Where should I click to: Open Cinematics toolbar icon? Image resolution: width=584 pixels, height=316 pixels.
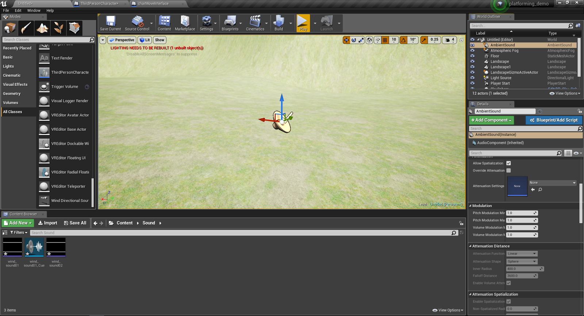[x=255, y=23]
